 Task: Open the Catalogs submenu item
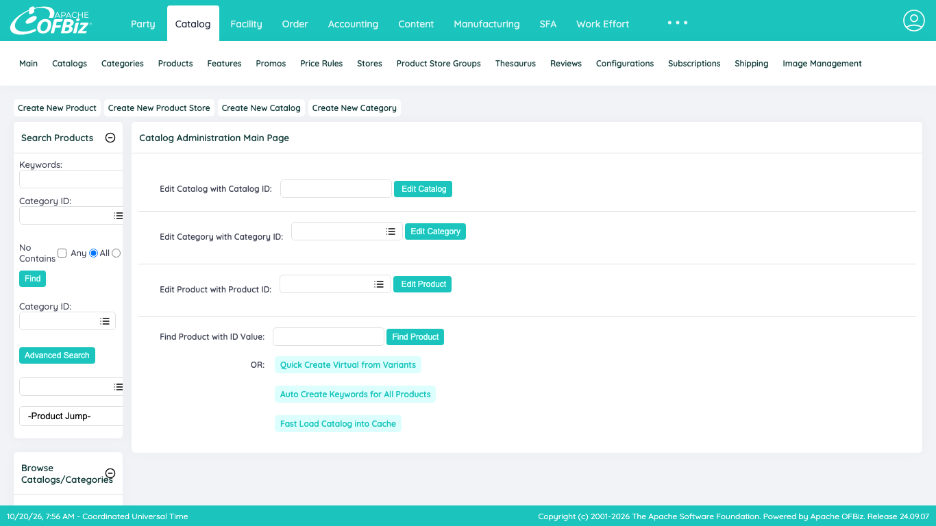tap(69, 64)
